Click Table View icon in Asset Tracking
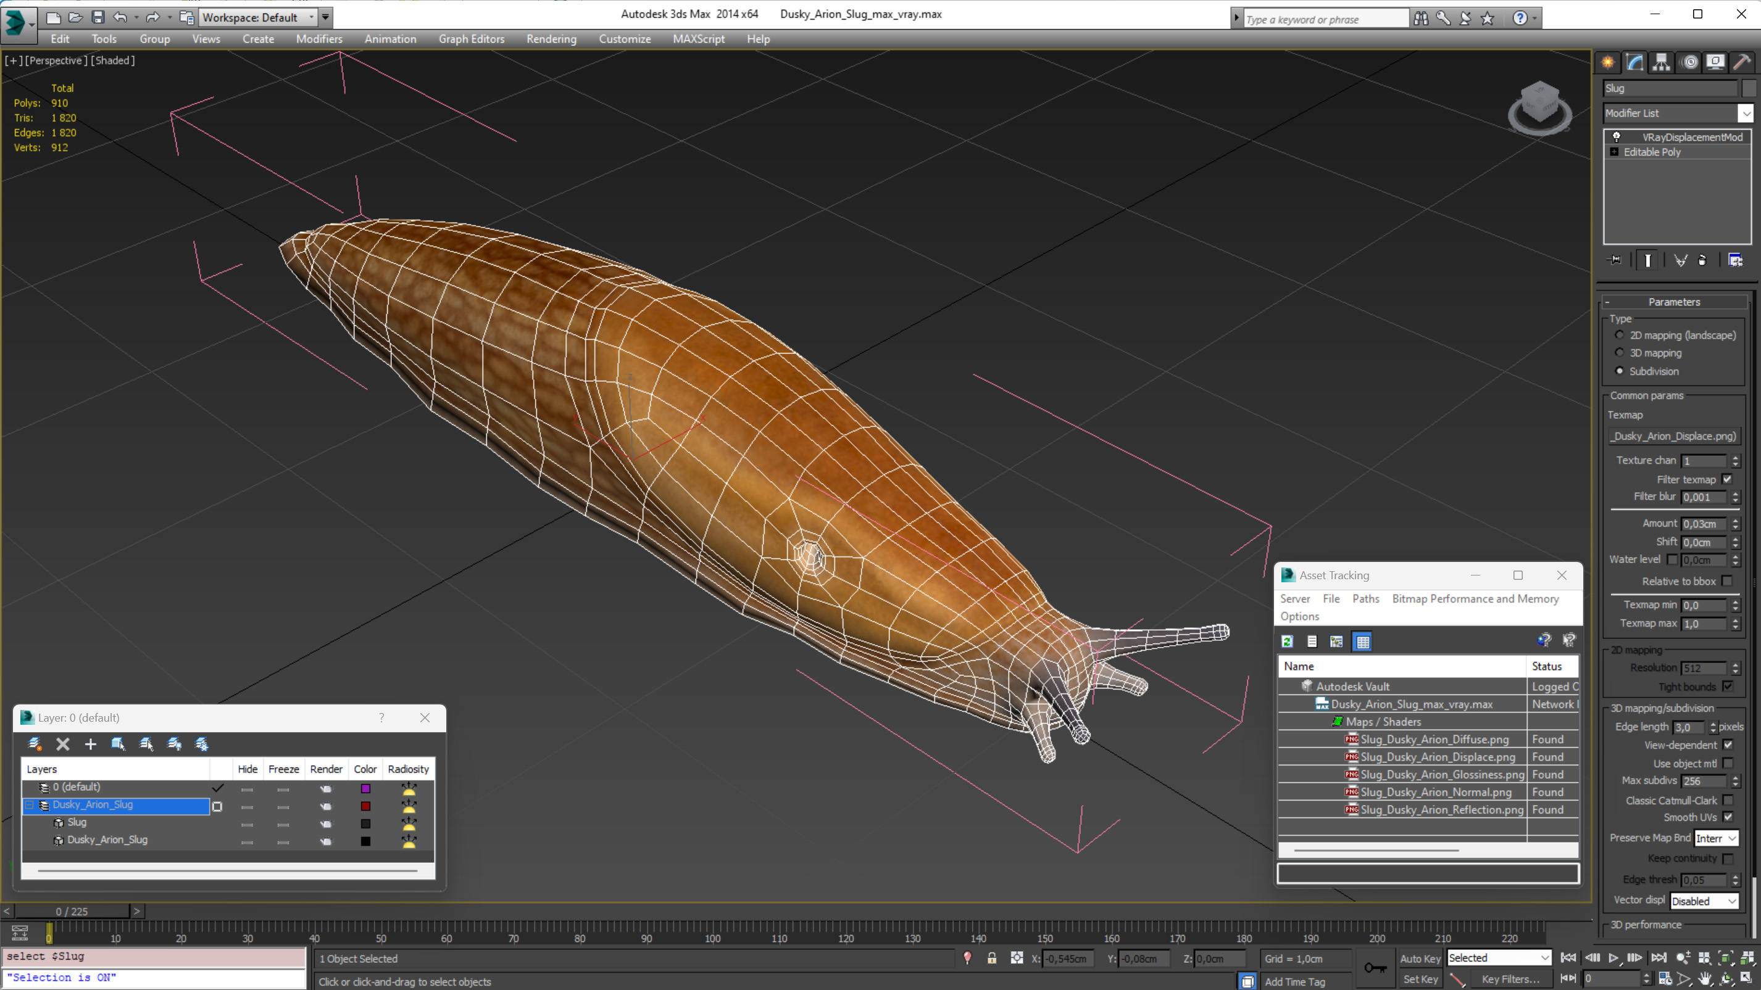The width and height of the screenshot is (1761, 990). 1362,641
